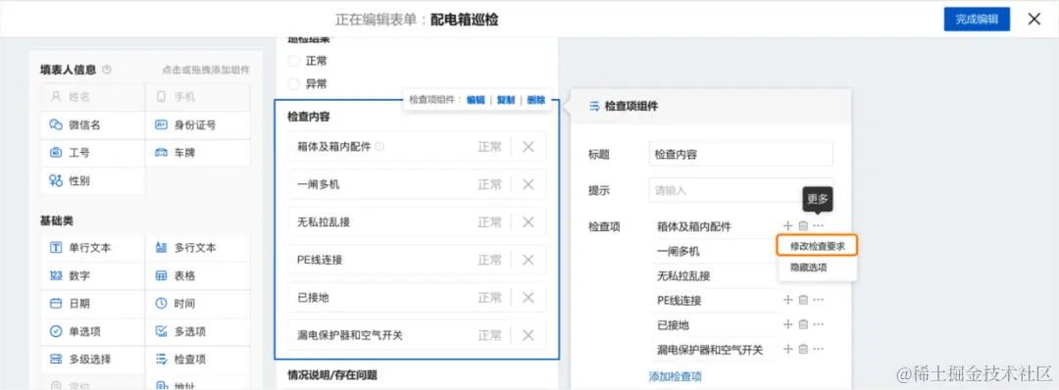The image size is (1059, 390).
Task: Click the 提示 input field
Action: (x=741, y=191)
